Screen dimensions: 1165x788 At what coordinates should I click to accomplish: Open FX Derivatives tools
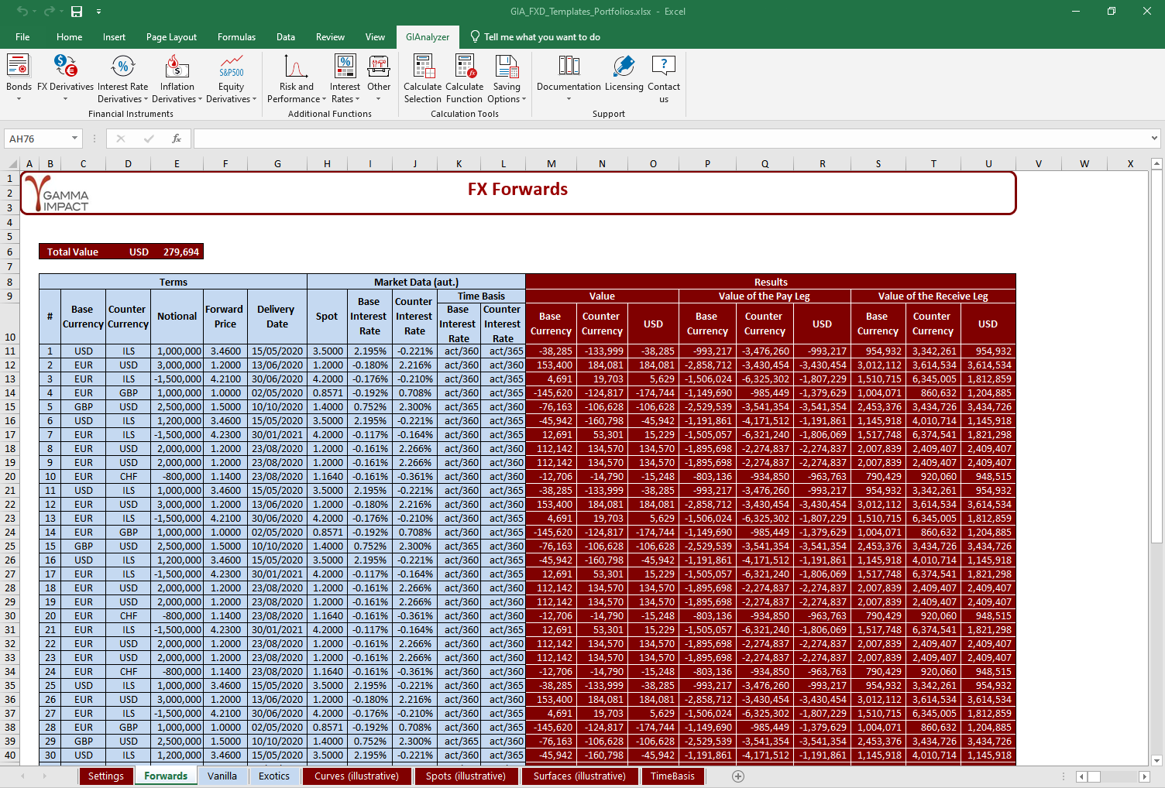point(65,77)
